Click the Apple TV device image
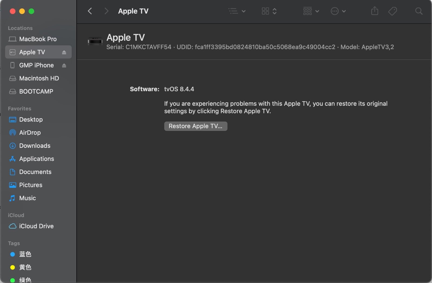Viewport: 432px width, 283px height. coord(95,41)
